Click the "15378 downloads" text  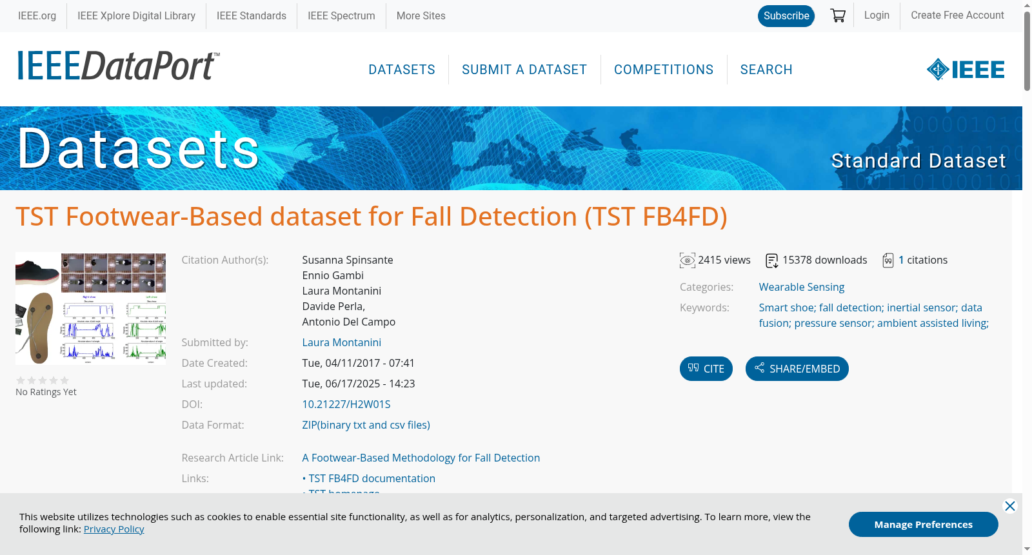(825, 260)
